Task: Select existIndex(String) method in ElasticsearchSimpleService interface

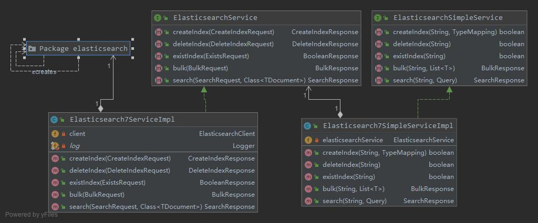Action: [419, 56]
